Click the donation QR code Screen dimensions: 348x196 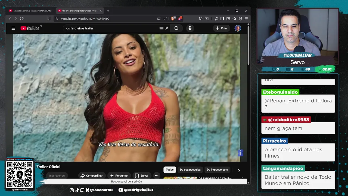point(20,174)
